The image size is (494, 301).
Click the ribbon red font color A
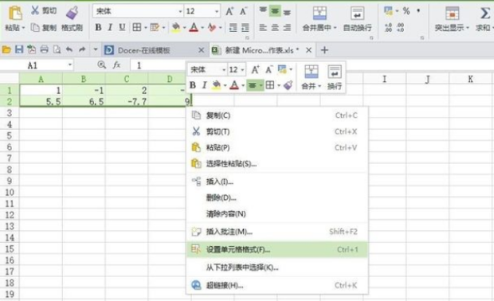click(x=194, y=27)
